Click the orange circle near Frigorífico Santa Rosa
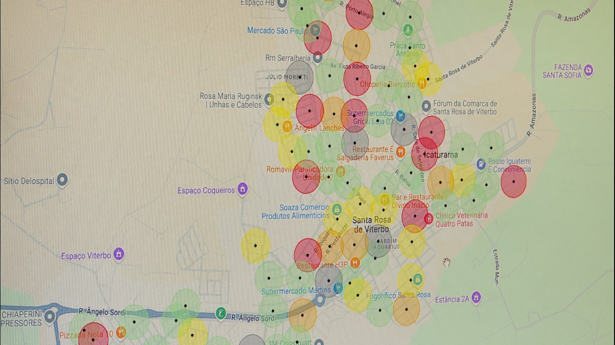The image size is (615, 345). click(406, 310)
